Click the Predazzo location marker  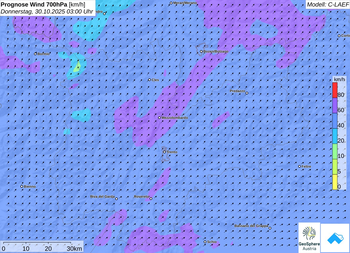[x=247, y=93]
